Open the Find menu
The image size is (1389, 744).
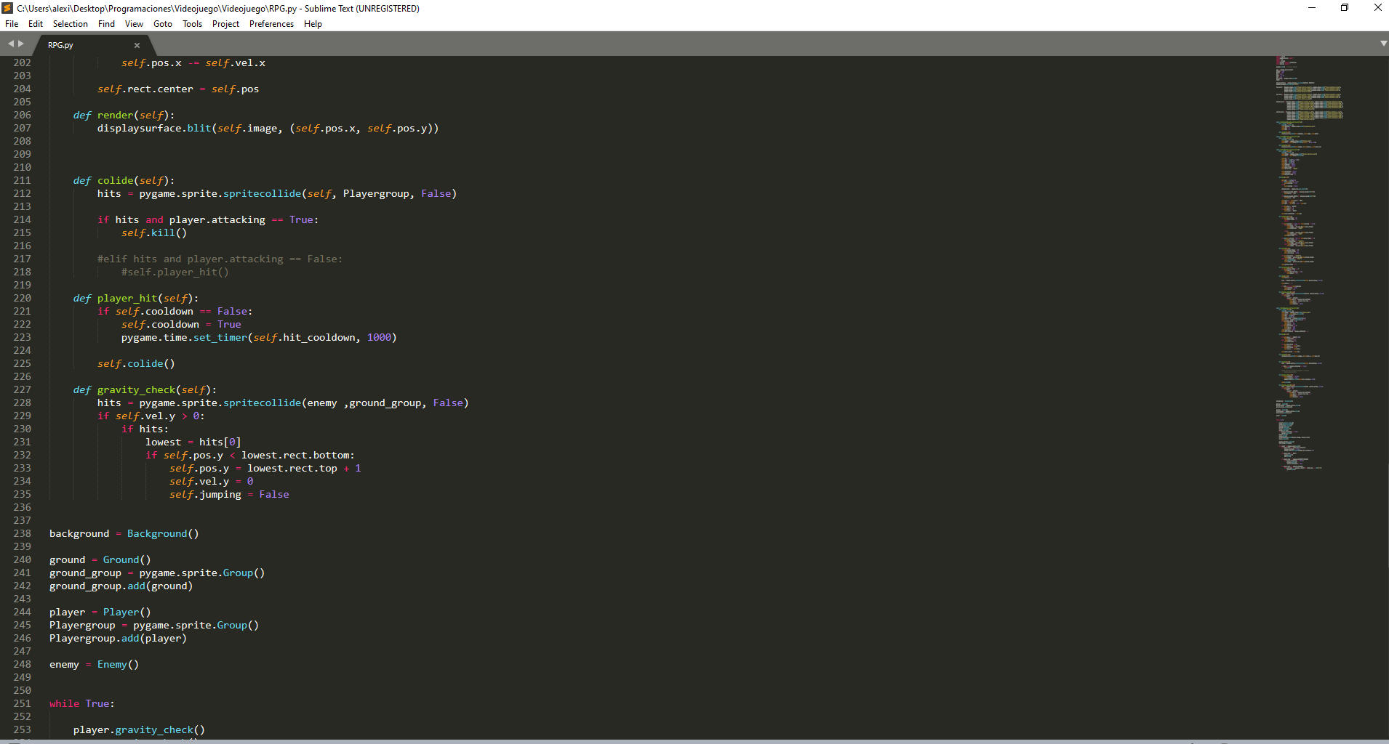pos(106,23)
